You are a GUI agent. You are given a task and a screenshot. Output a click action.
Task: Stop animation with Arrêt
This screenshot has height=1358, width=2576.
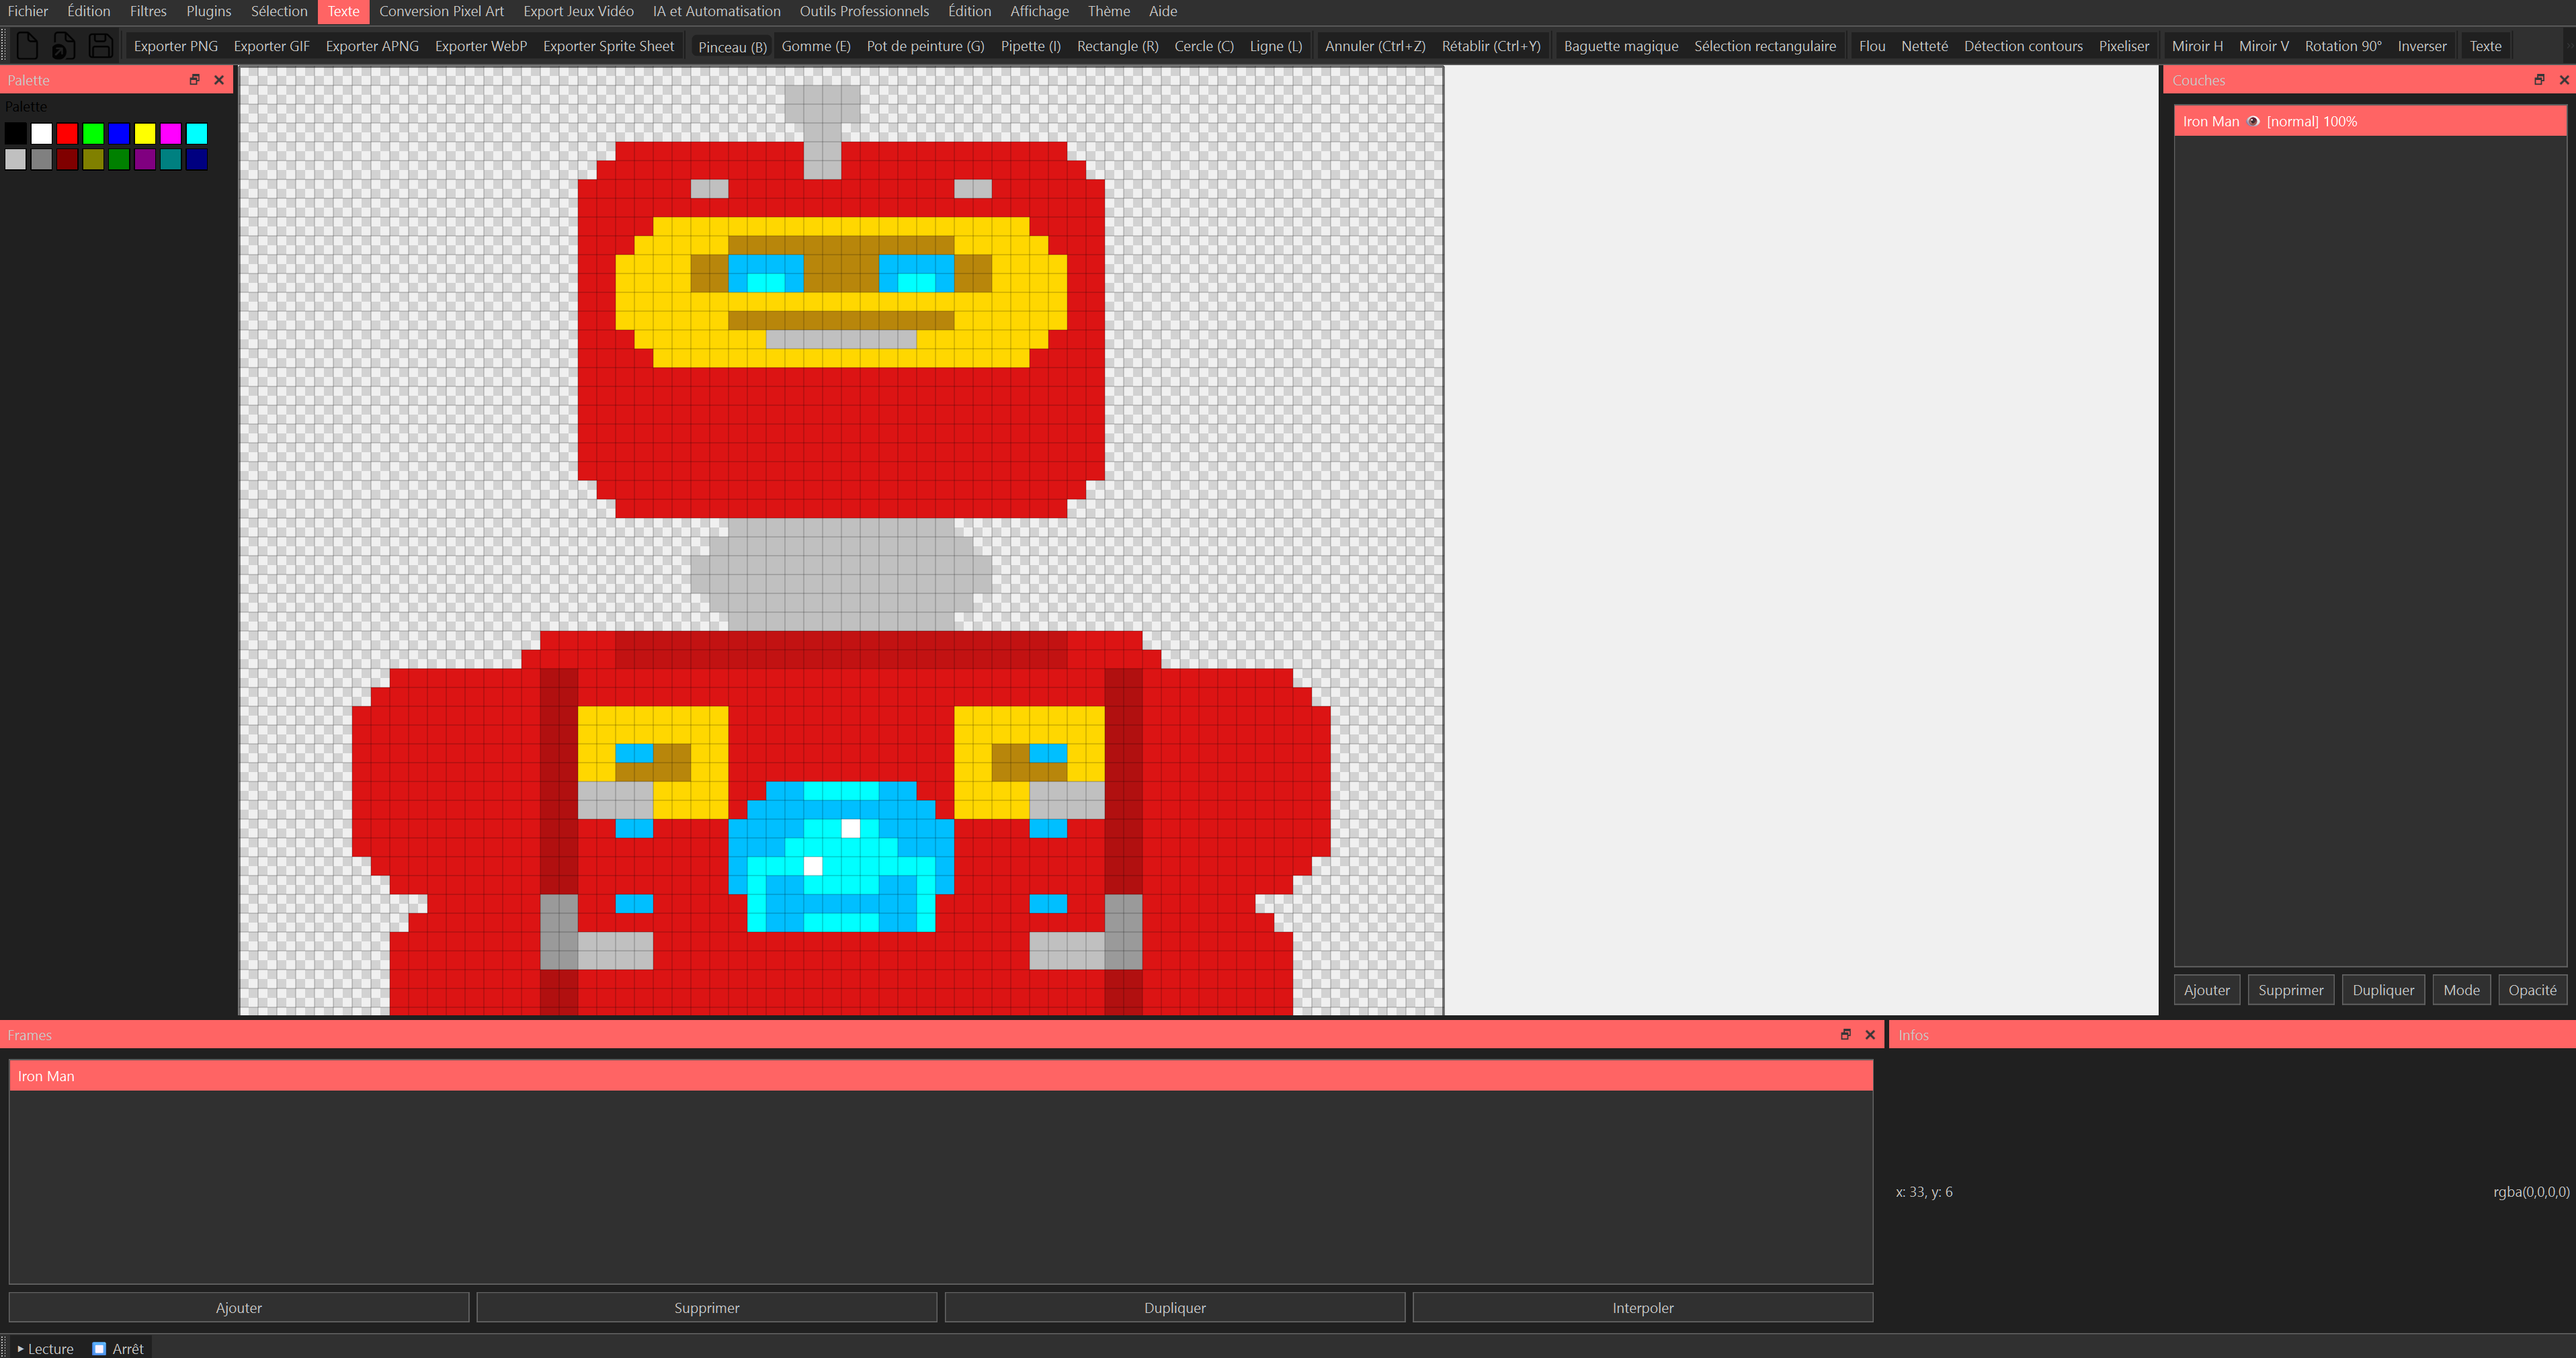tap(118, 1348)
